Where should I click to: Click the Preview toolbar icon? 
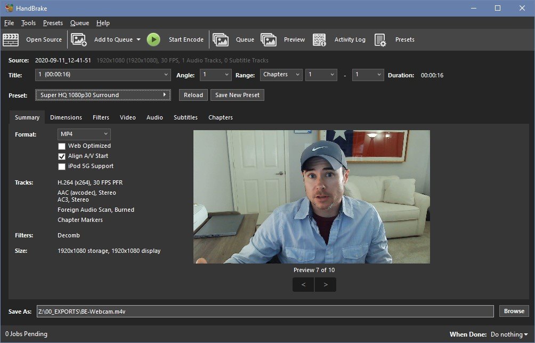coord(269,39)
